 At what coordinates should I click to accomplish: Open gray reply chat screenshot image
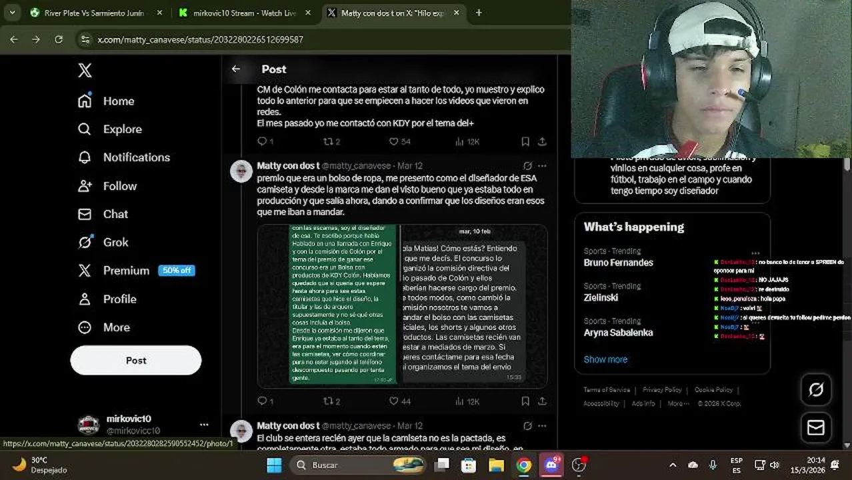click(x=473, y=306)
